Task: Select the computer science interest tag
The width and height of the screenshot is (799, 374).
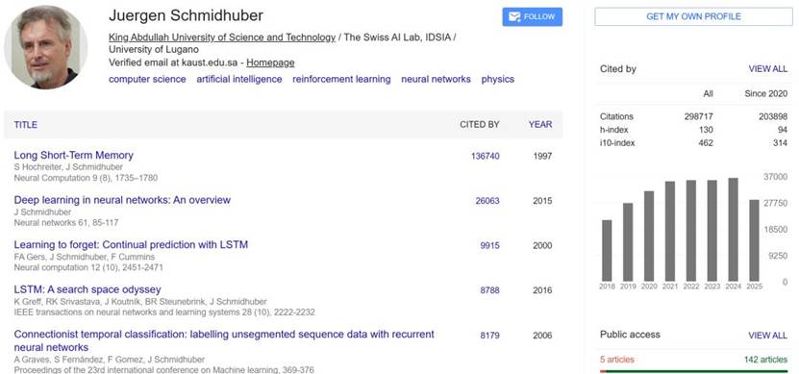Action: 147,79
